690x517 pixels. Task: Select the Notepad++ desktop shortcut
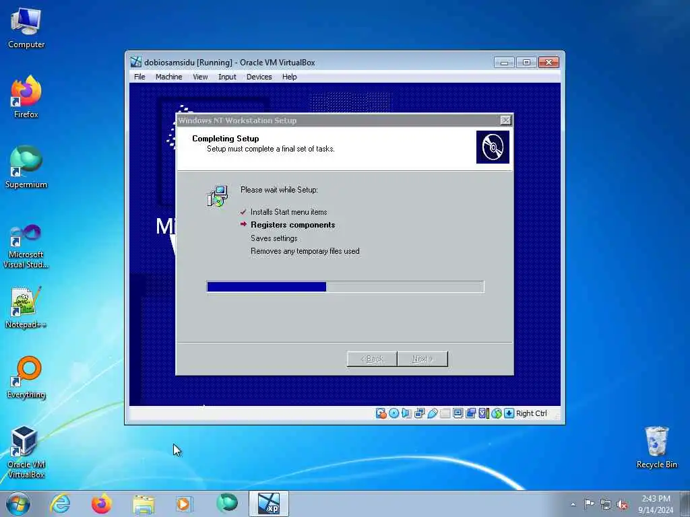pyautogui.click(x=26, y=308)
